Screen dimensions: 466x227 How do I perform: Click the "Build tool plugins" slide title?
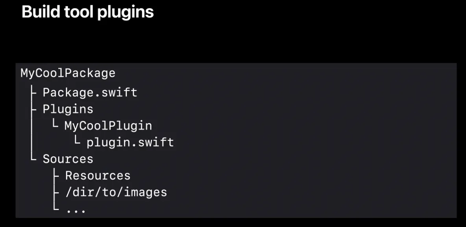(x=87, y=12)
